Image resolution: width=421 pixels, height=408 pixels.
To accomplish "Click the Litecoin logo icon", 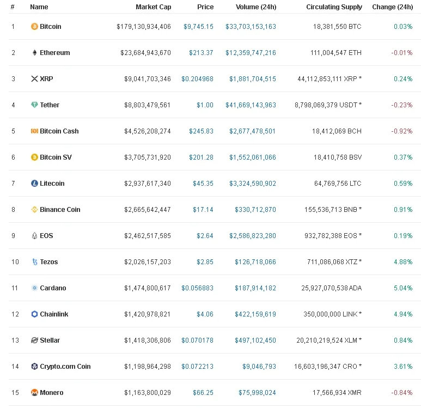I will click(34, 183).
